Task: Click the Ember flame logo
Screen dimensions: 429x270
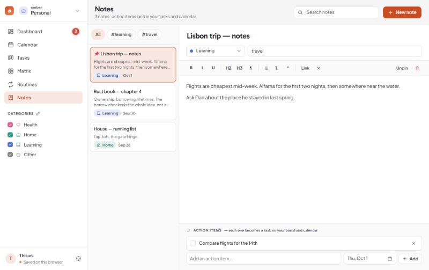Action: (9, 11)
